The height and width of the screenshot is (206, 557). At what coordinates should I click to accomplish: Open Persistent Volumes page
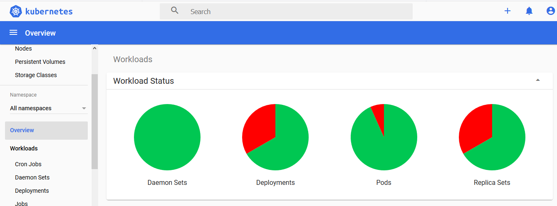tap(40, 62)
